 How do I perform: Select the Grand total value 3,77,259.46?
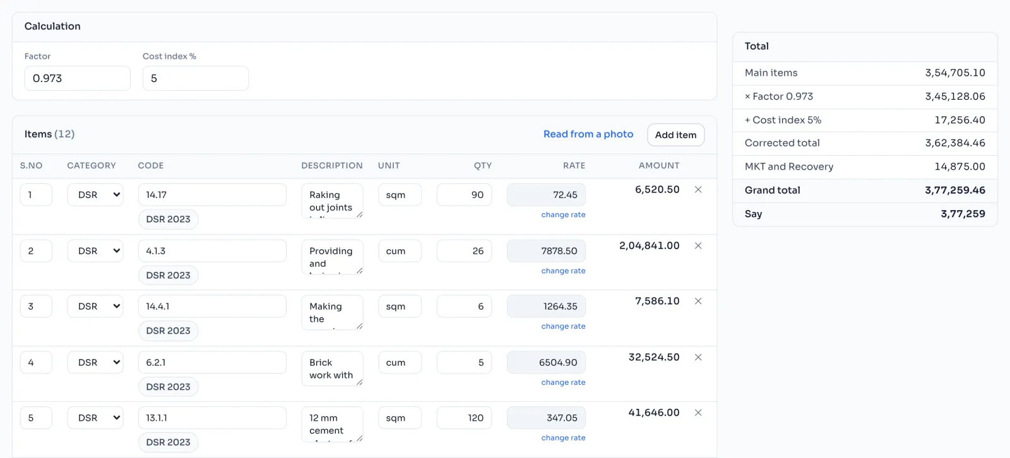pyautogui.click(x=955, y=190)
